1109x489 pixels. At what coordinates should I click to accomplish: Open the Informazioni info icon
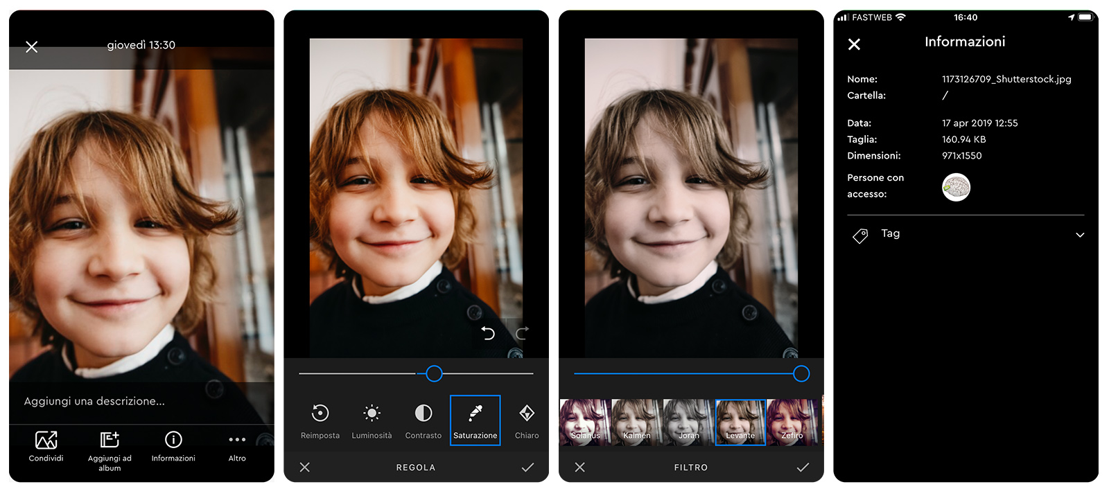click(173, 439)
